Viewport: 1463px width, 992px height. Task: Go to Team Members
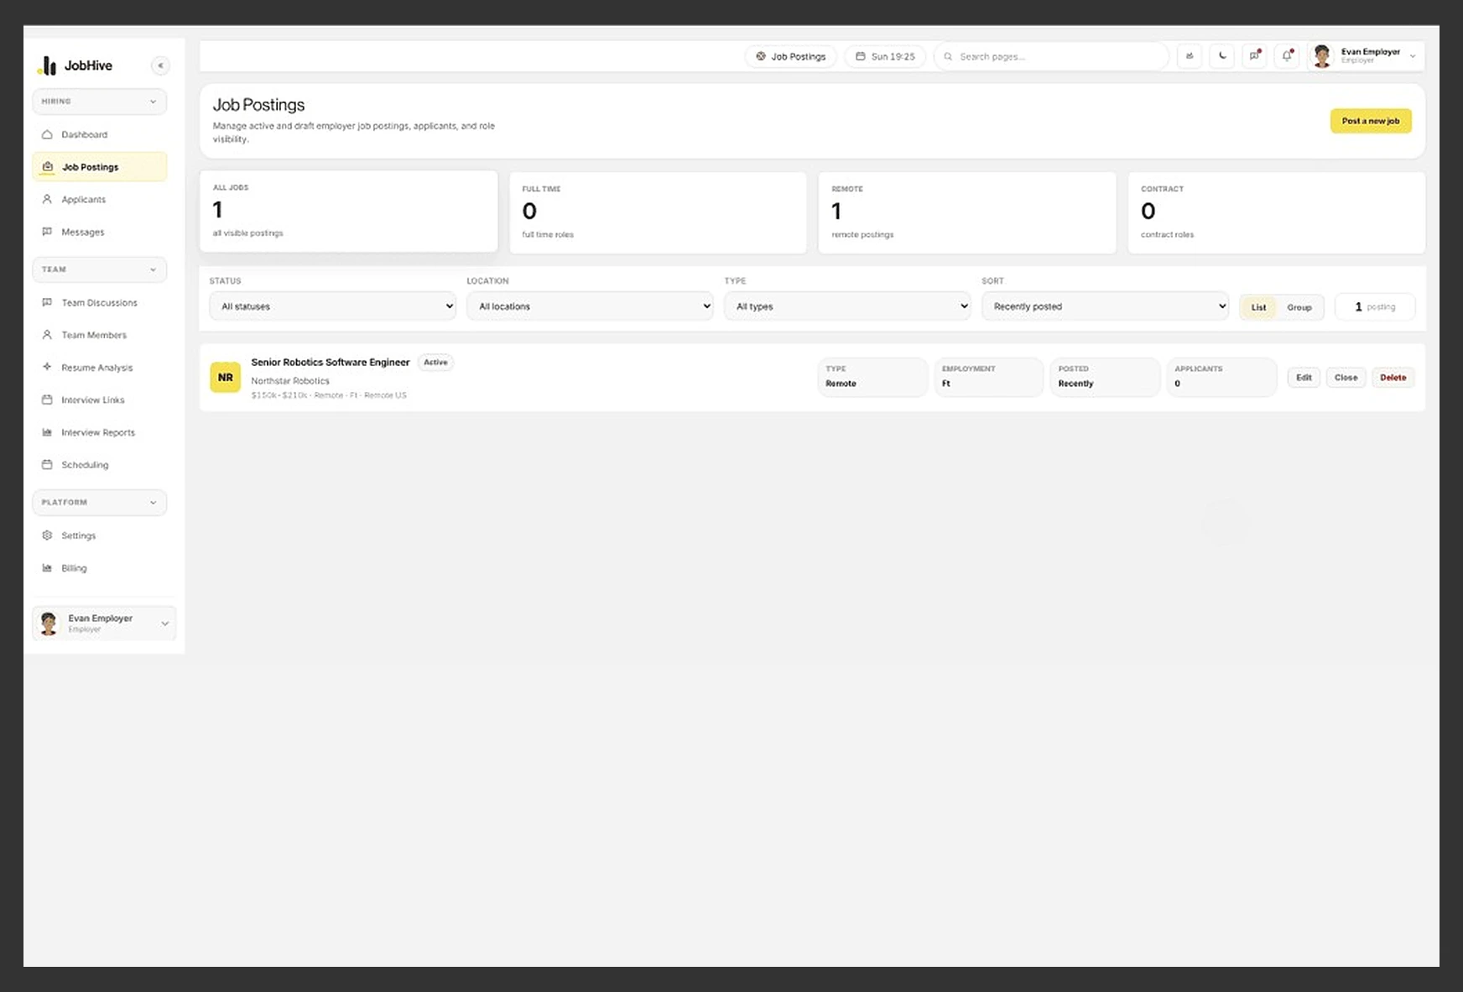click(99, 335)
